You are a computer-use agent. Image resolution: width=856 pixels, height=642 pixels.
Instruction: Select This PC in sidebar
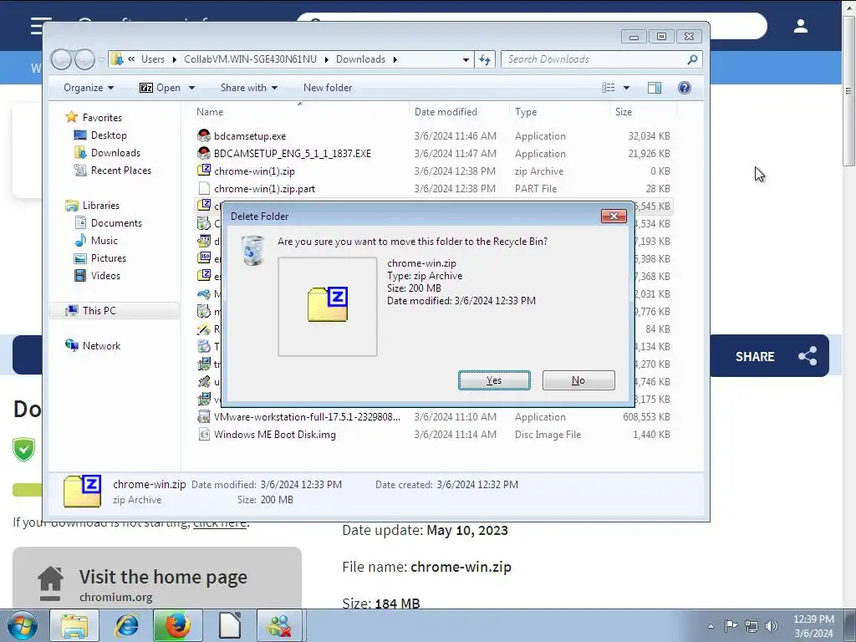99,311
